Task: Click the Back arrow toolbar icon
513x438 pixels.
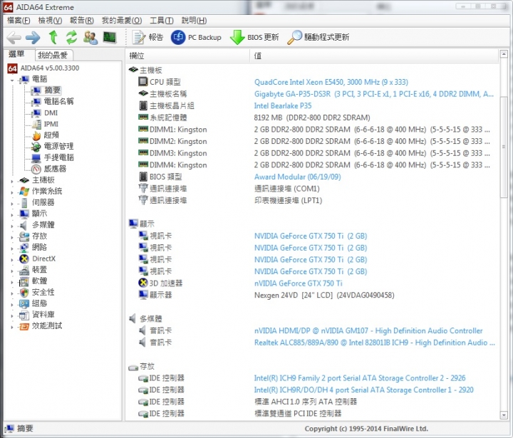Action: click(x=14, y=38)
